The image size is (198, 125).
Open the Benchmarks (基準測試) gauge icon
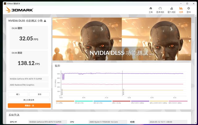click(160, 10)
